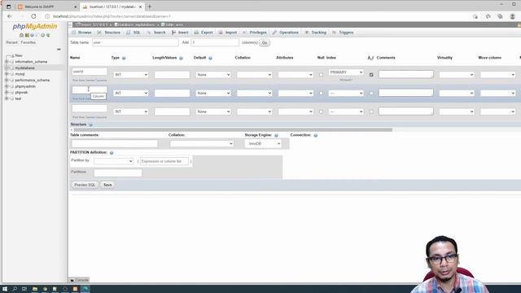
Task: Open Storage Engine InnoDB dropdown
Action: coord(263,143)
